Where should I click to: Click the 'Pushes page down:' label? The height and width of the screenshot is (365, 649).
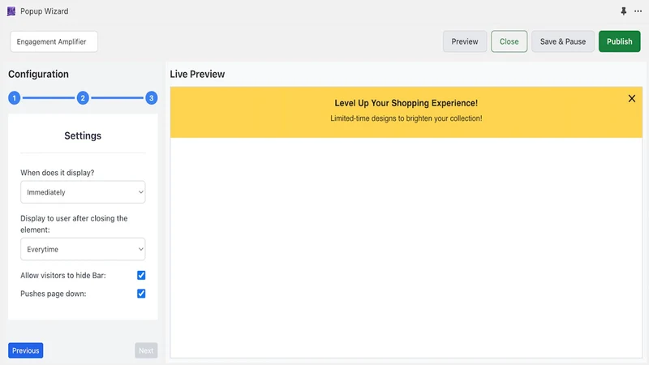point(54,294)
